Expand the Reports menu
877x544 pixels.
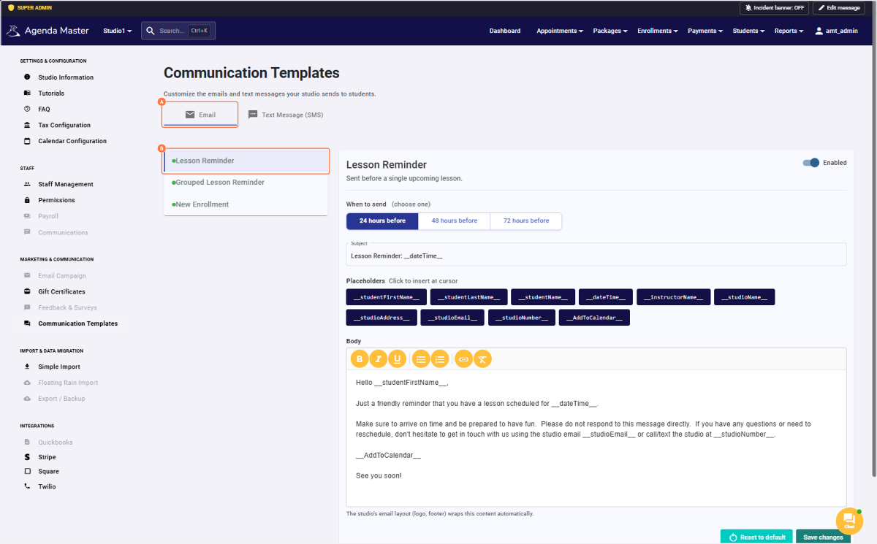(789, 31)
